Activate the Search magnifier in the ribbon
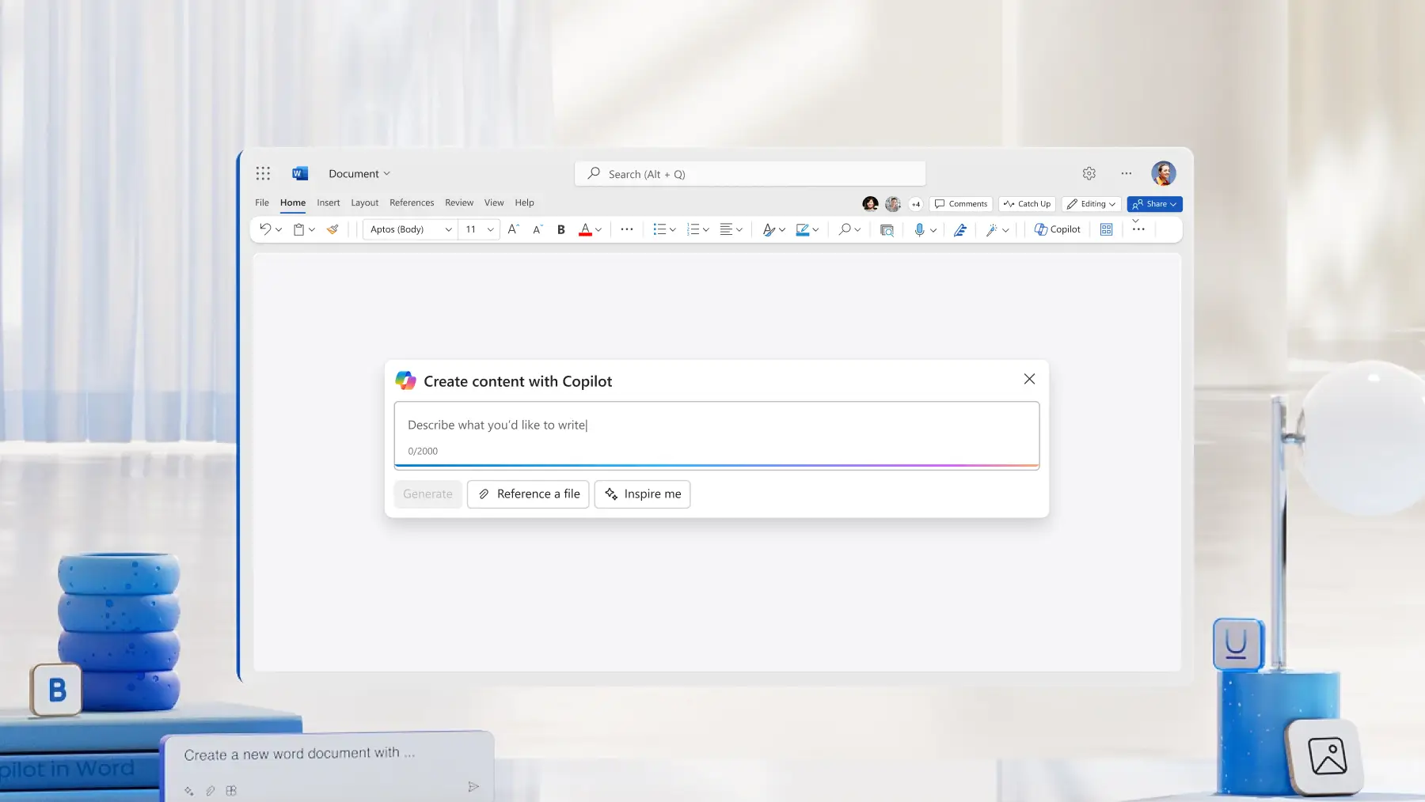Viewport: 1425px width, 802px height. (845, 229)
